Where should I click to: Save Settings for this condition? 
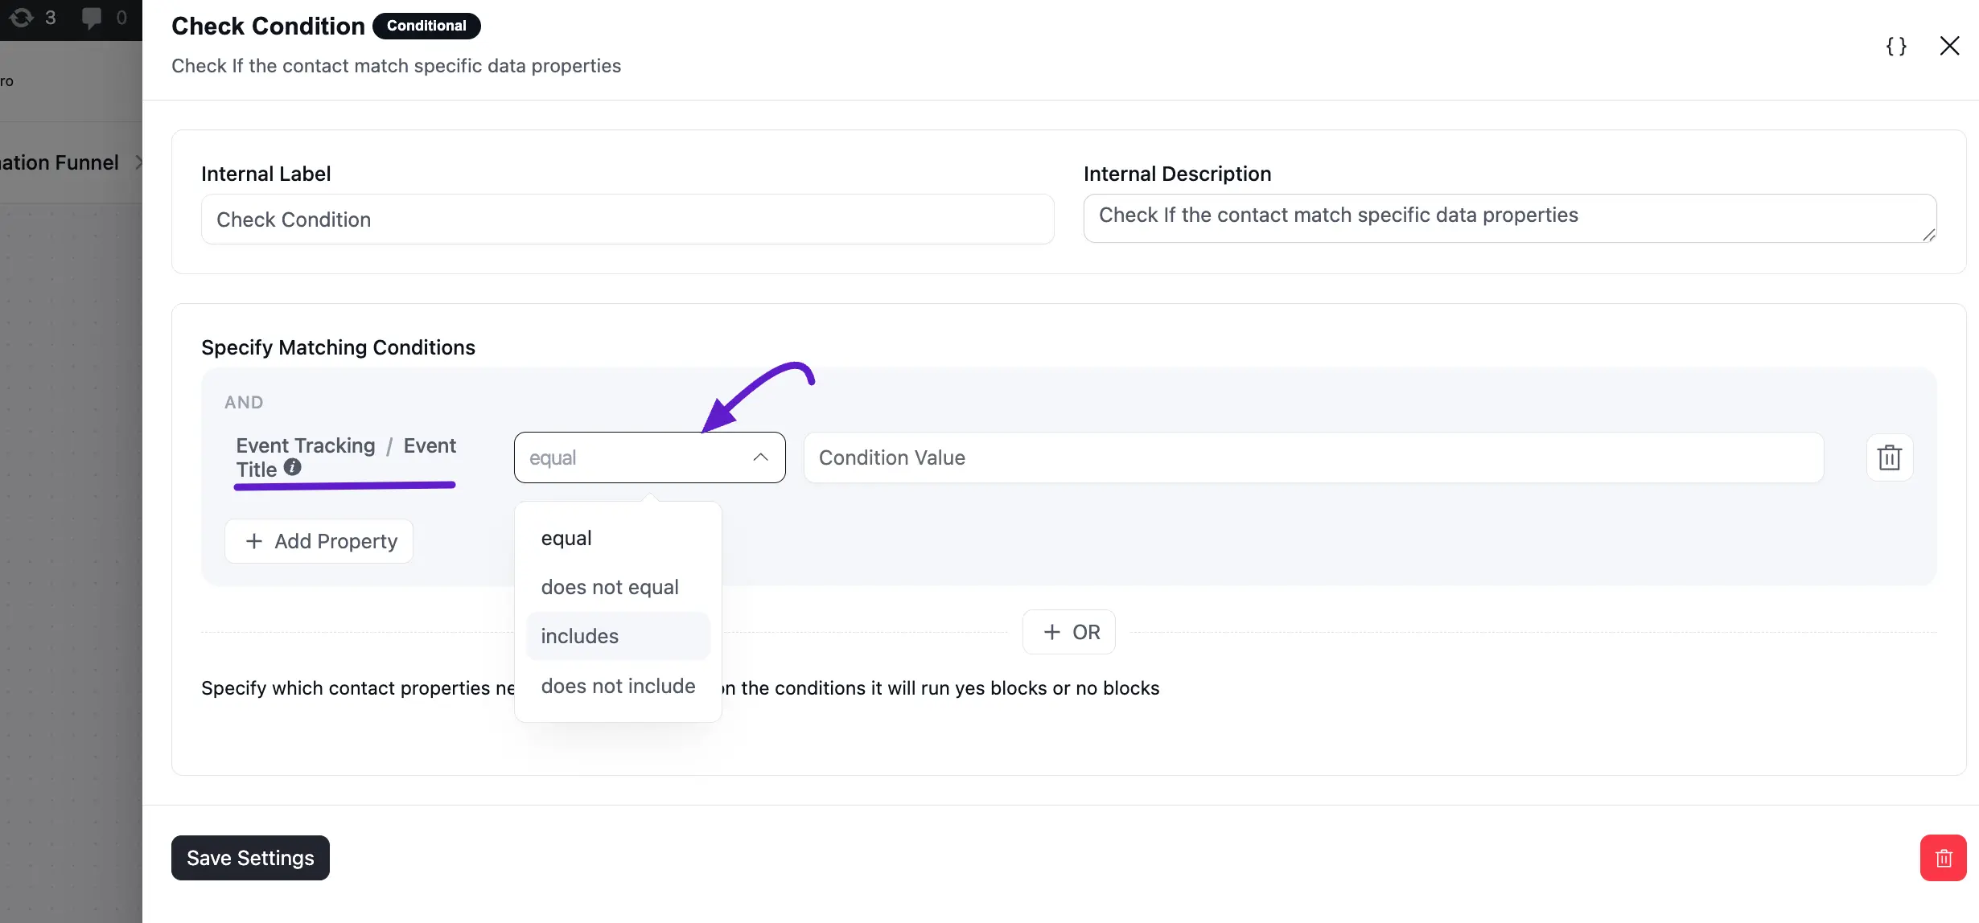pyautogui.click(x=250, y=858)
